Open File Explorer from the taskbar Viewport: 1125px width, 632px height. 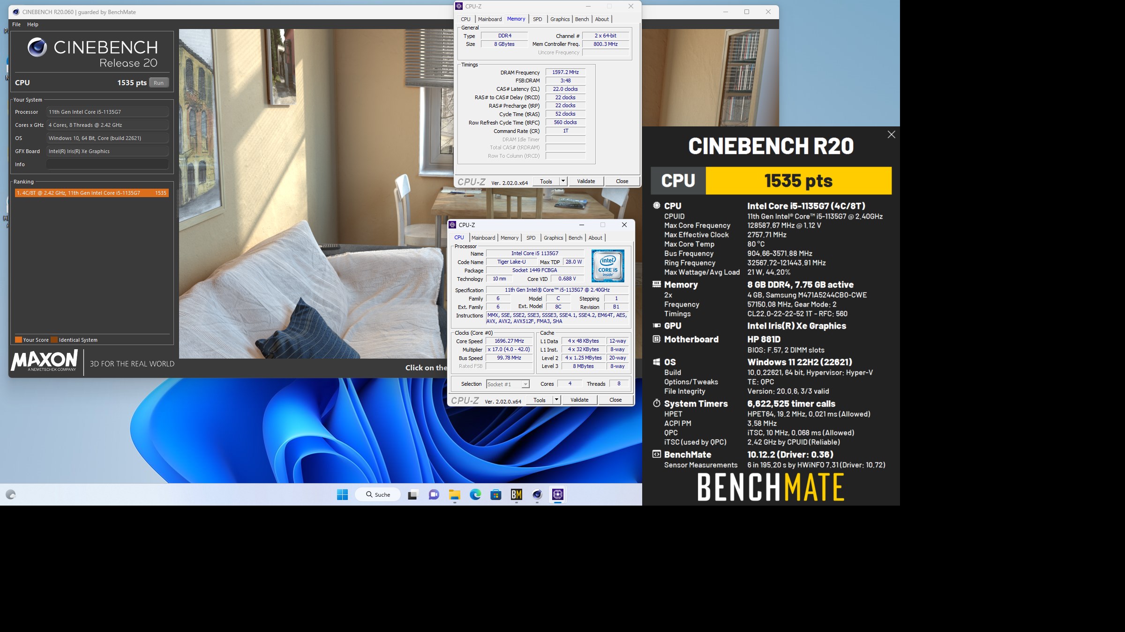click(x=455, y=494)
